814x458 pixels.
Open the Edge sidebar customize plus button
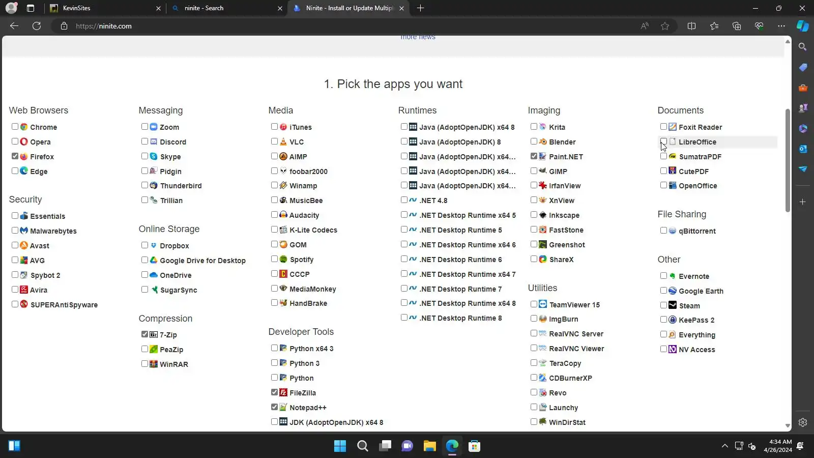tap(803, 202)
